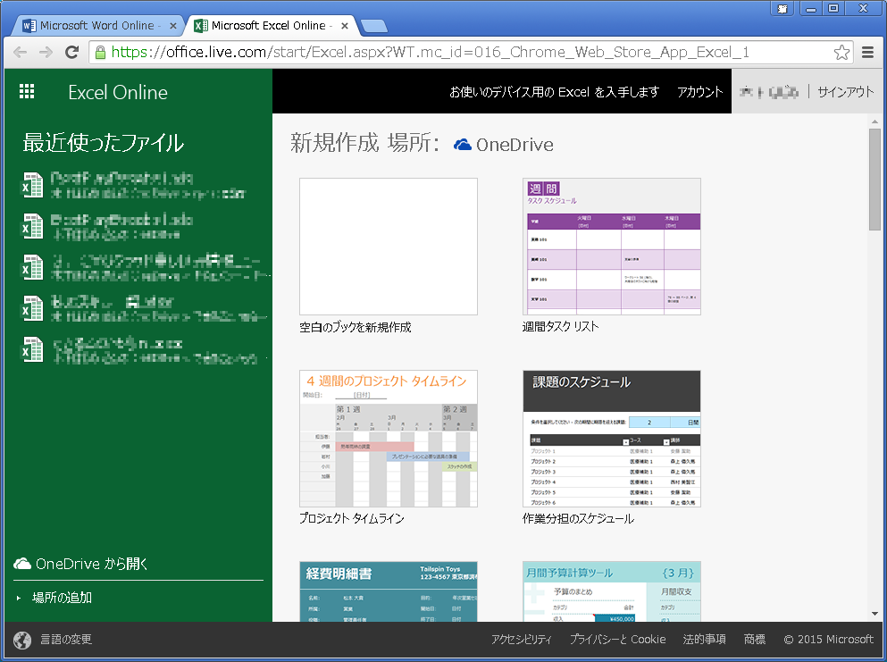887x662 pixels.
Task: Click the browser back arrow
Action: point(20,53)
